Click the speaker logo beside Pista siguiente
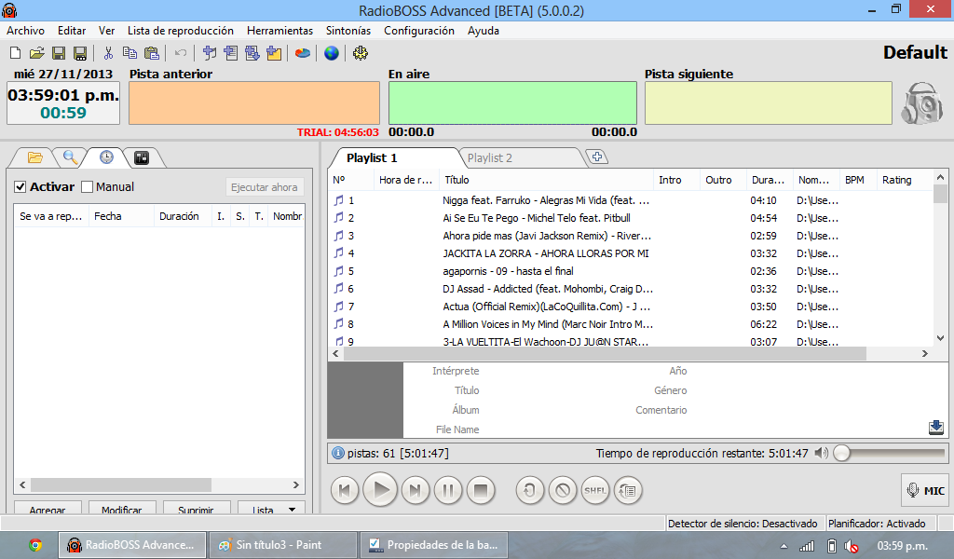Viewport: 954px width, 559px height. [x=921, y=103]
